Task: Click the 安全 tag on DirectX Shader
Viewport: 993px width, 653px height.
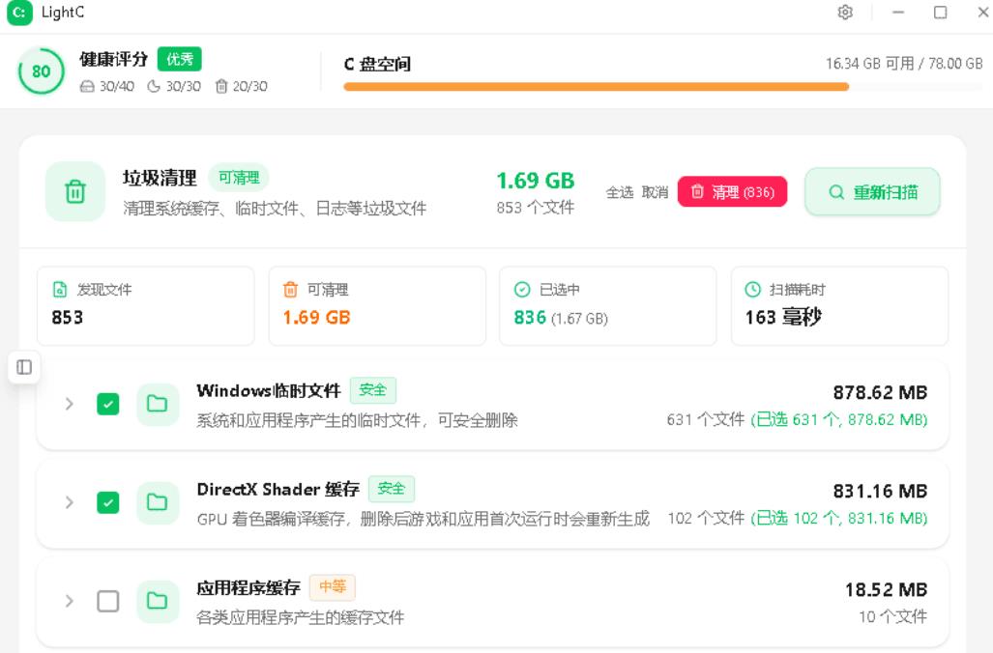Action: coord(392,489)
